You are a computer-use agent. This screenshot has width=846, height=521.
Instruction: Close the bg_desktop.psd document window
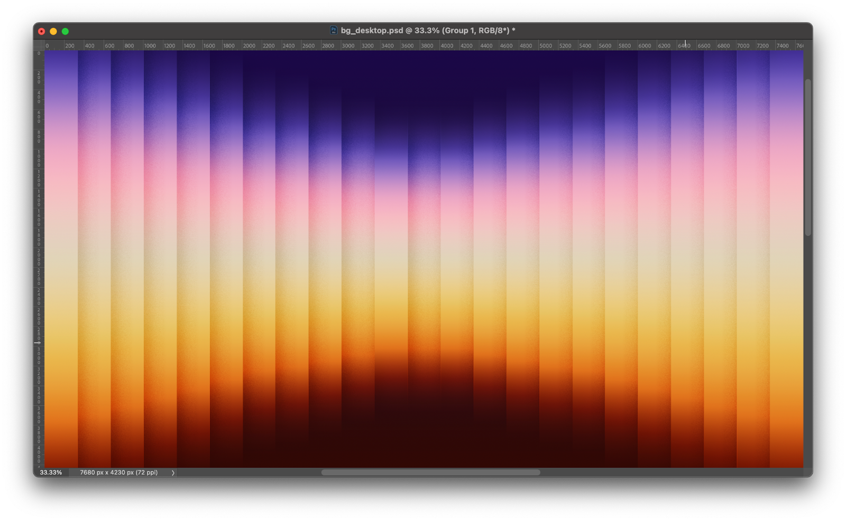pyautogui.click(x=42, y=32)
